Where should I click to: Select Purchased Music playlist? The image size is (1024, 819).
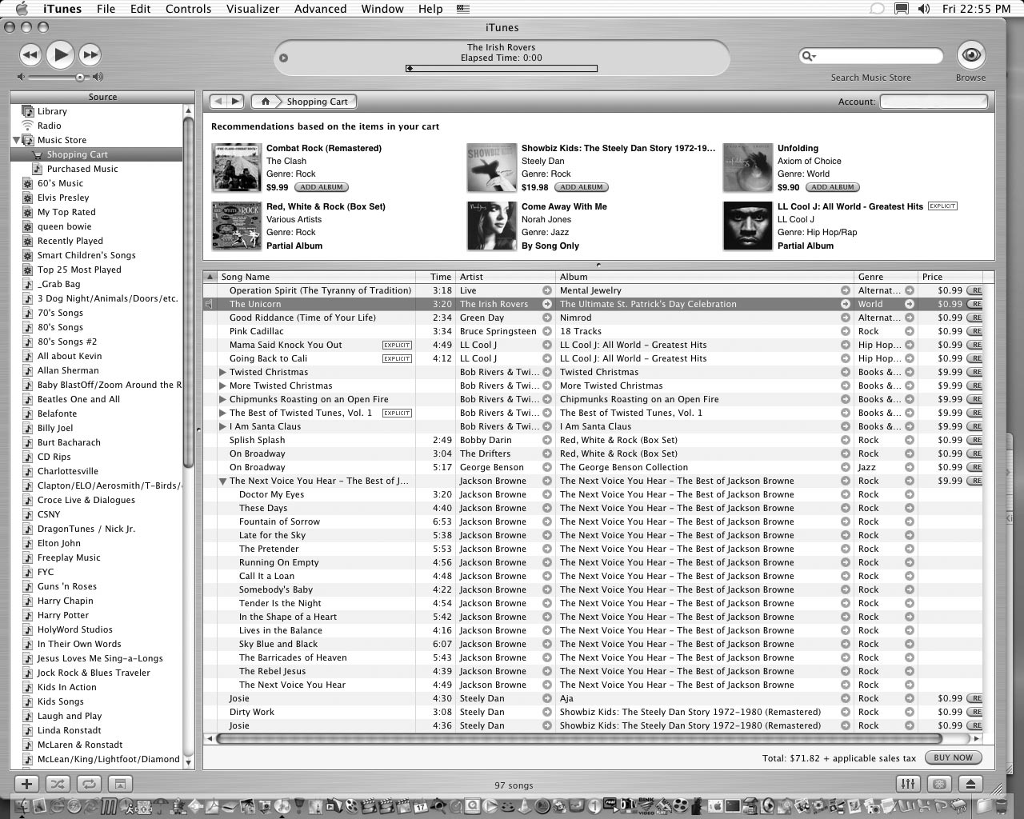click(x=82, y=169)
